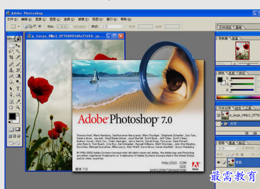
Task: Open the 文件浏览 file browser tab
Action: point(225,28)
